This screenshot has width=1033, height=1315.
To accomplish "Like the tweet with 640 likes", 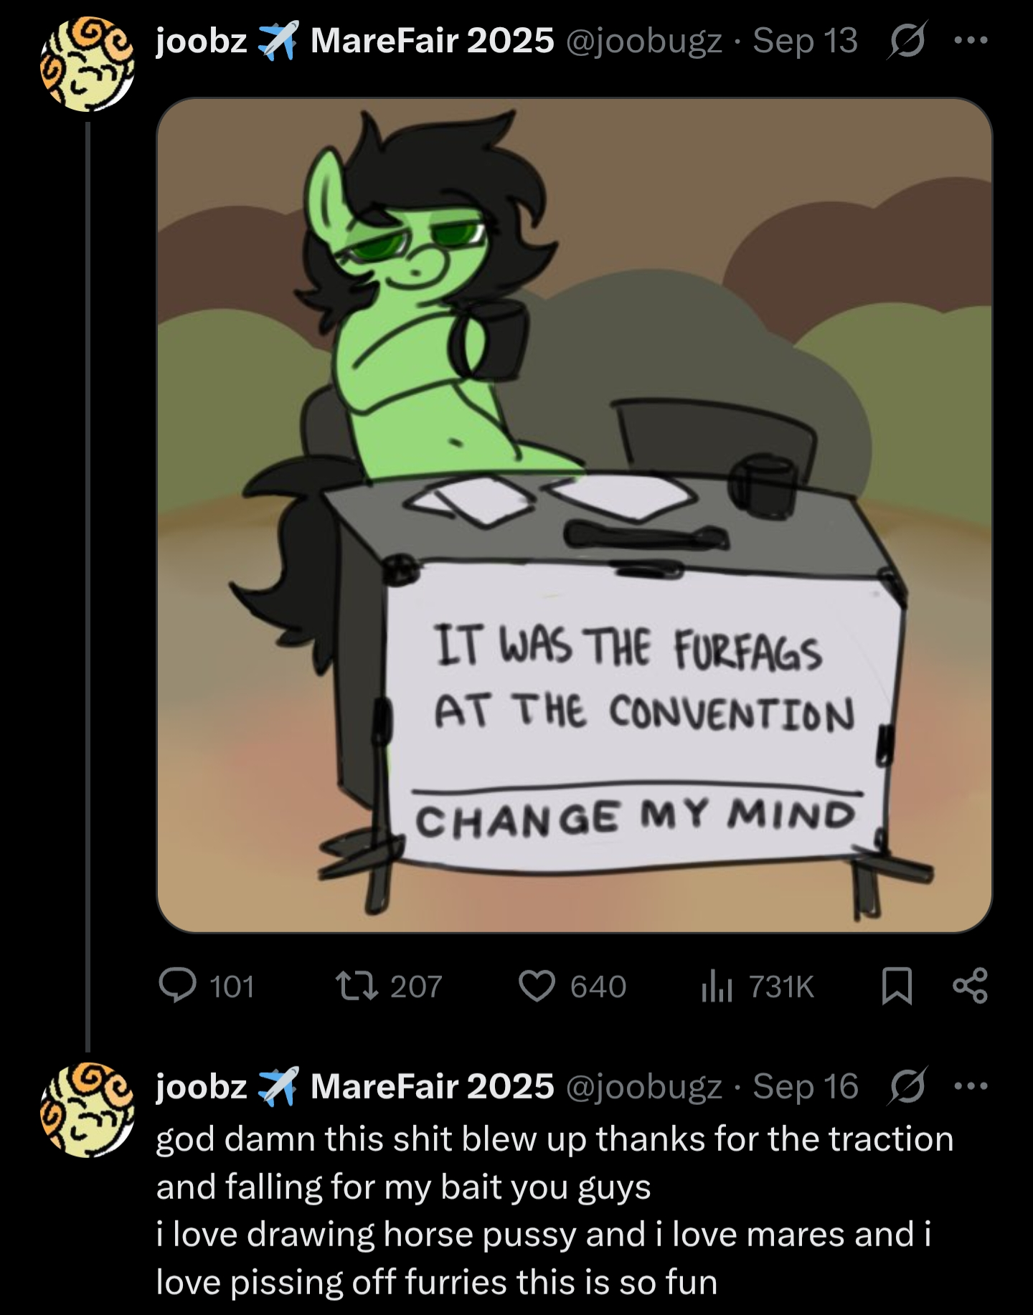I will click(572, 986).
